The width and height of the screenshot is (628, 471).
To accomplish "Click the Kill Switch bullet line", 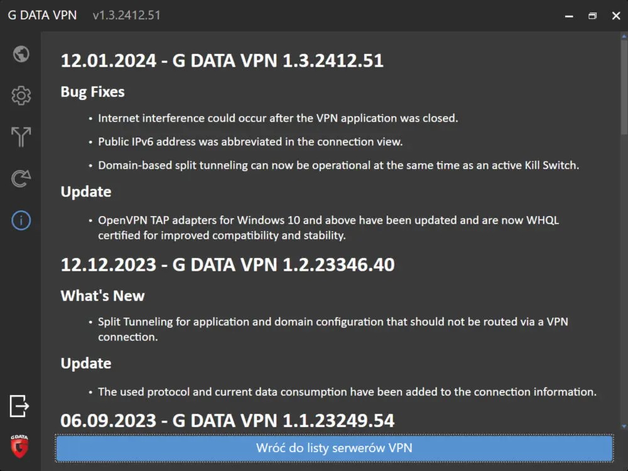I will 338,166.
